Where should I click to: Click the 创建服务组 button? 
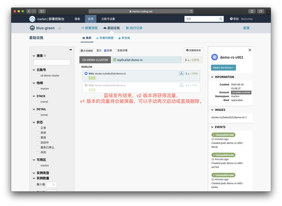coord(193,51)
